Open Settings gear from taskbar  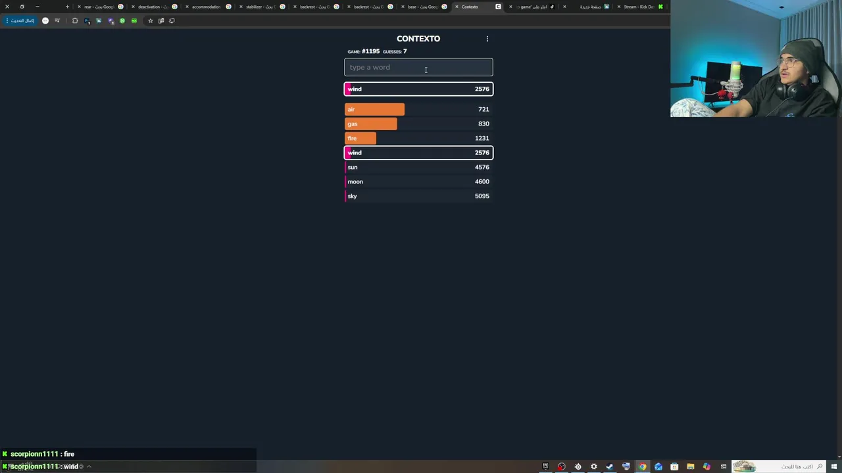[x=594, y=466]
